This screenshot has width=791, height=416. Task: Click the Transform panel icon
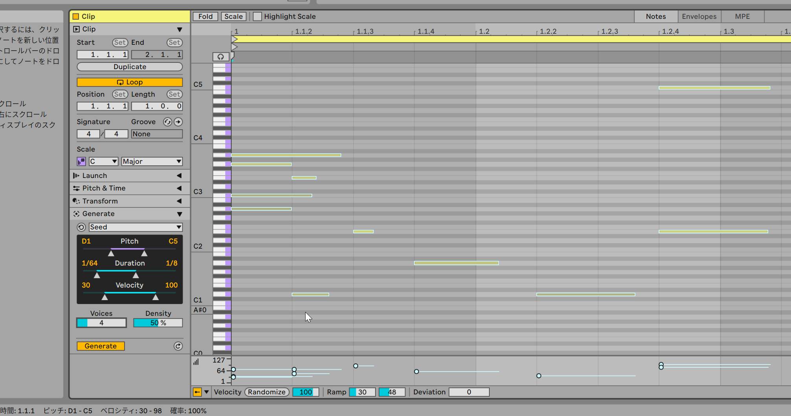pyautogui.click(x=76, y=201)
